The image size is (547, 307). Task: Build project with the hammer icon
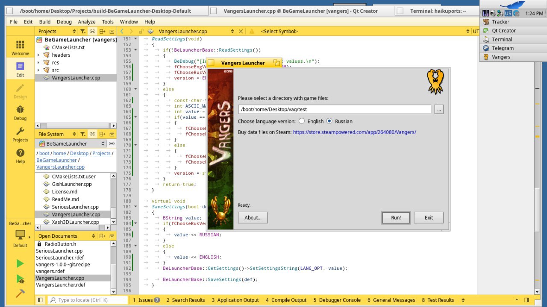point(20,293)
